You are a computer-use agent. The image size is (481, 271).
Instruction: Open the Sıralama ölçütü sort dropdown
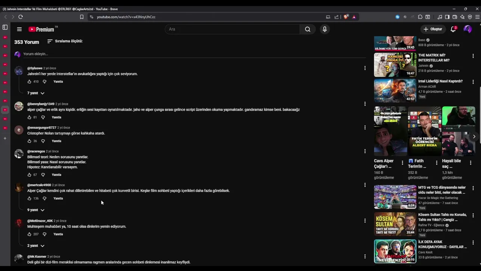pyautogui.click(x=65, y=41)
